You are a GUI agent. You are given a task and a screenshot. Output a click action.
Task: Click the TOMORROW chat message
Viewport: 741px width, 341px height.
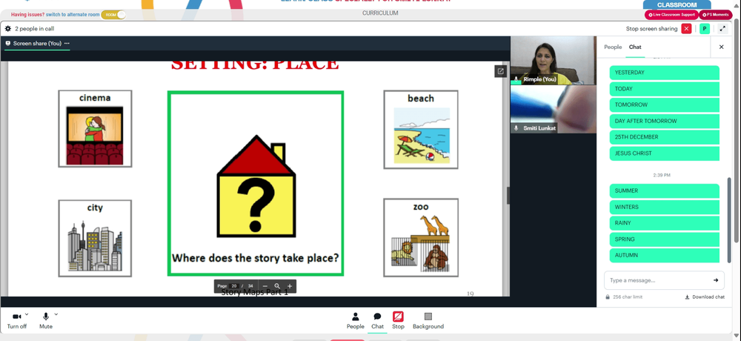click(665, 105)
